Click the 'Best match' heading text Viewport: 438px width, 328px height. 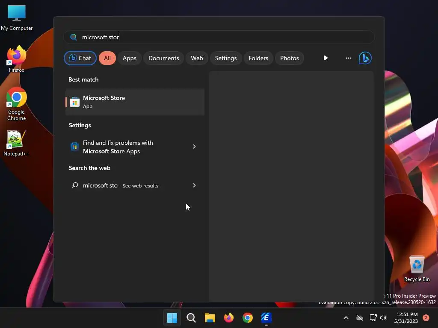pyautogui.click(x=83, y=79)
